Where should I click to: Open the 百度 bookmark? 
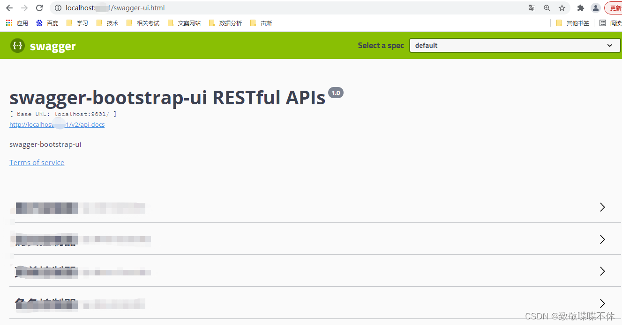(x=47, y=23)
